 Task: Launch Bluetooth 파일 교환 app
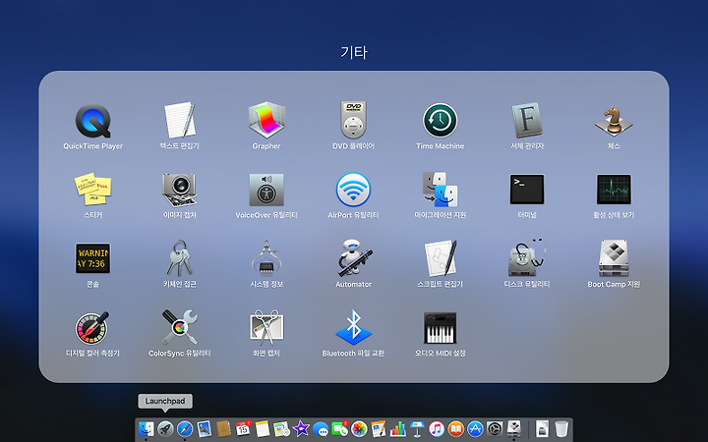tap(353, 327)
